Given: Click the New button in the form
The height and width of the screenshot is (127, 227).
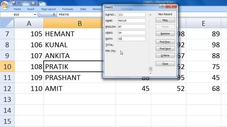Looking at the screenshot, I should tap(165, 20).
